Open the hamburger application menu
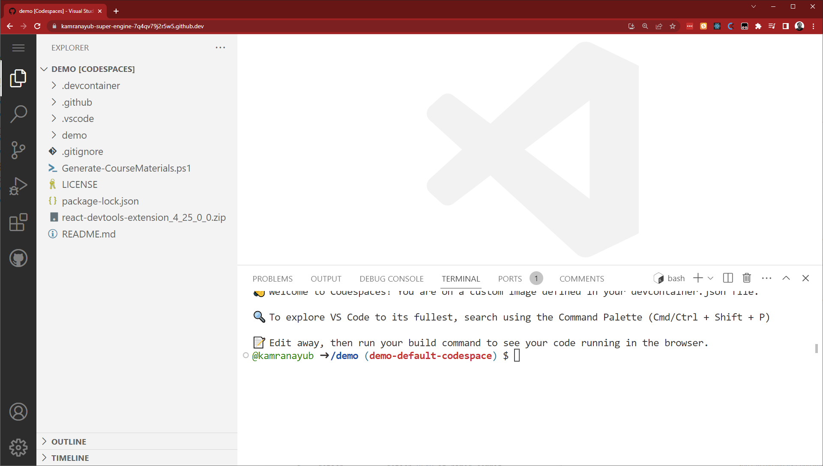The width and height of the screenshot is (823, 466). click(x=18, y=48)
